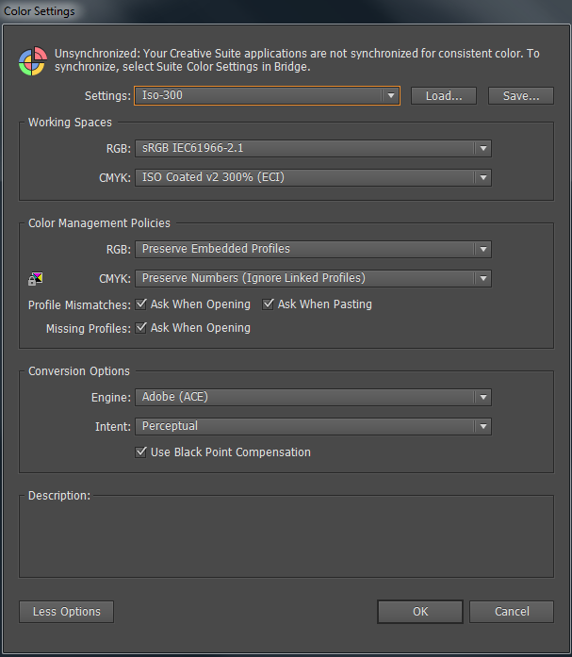Click the Less Options button
The image size is (572, 657).
click(66, 612)
